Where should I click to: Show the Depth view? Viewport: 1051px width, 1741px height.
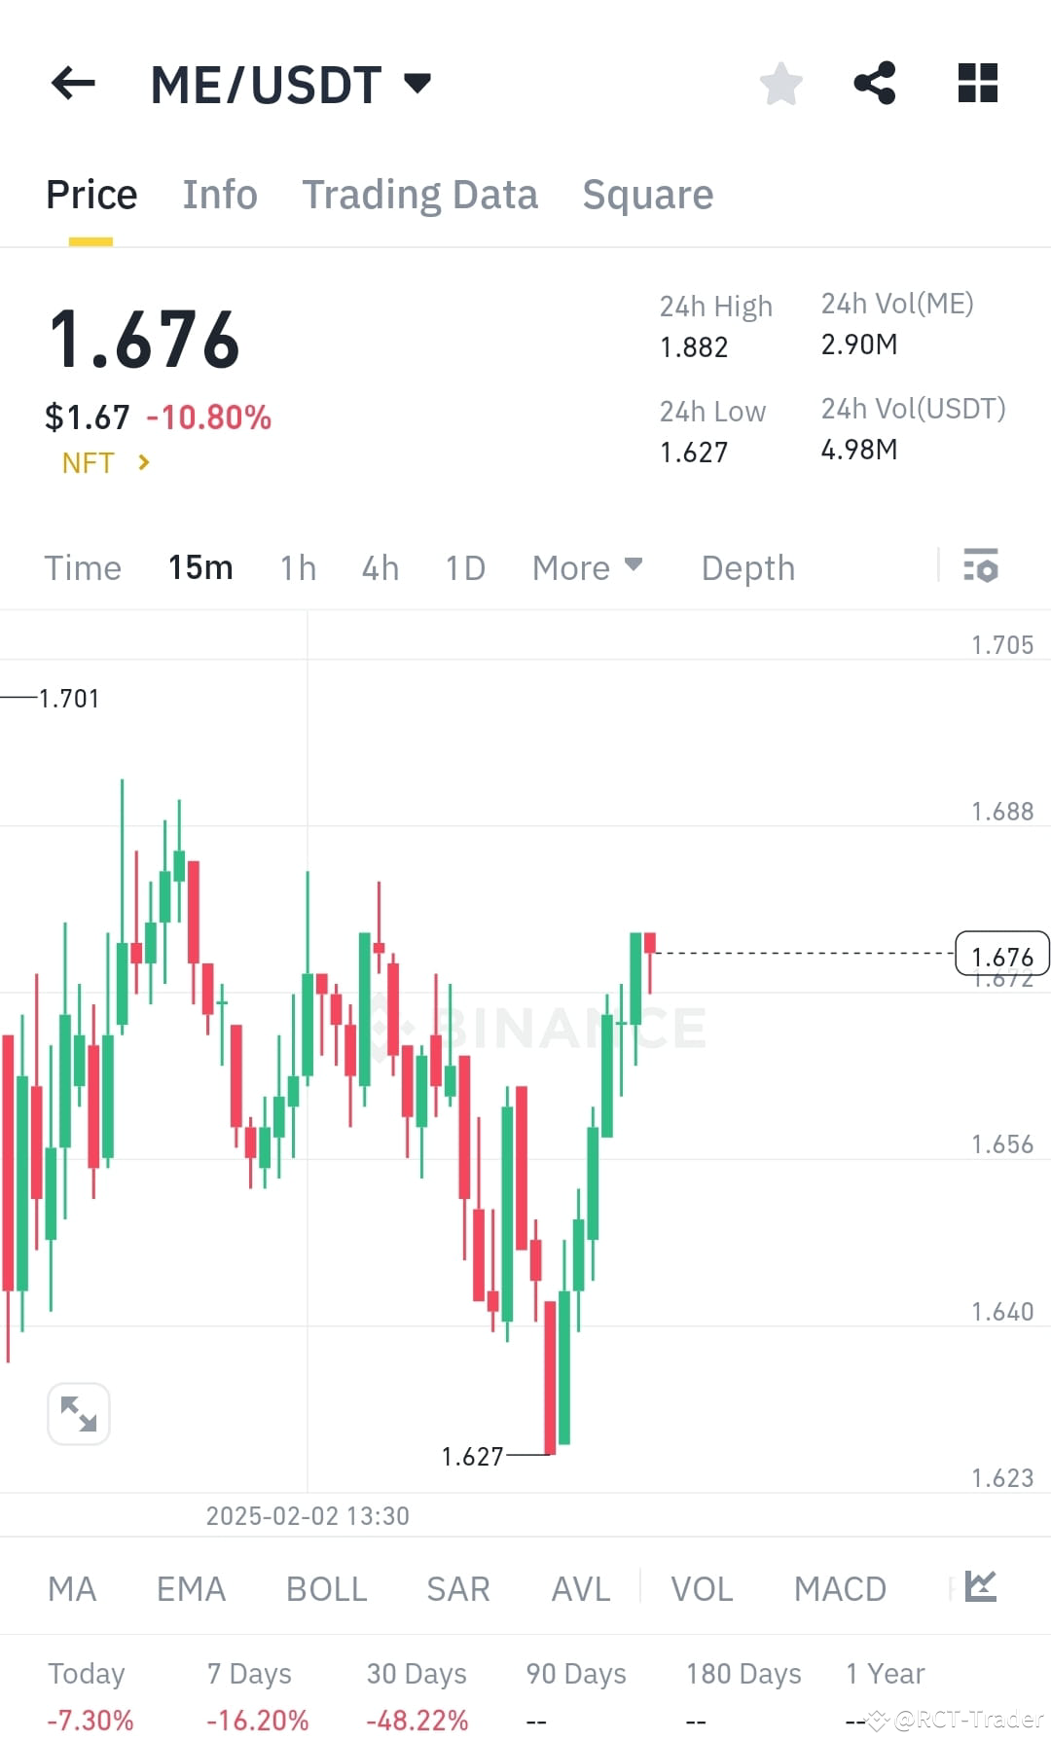[x=746, y=567]
